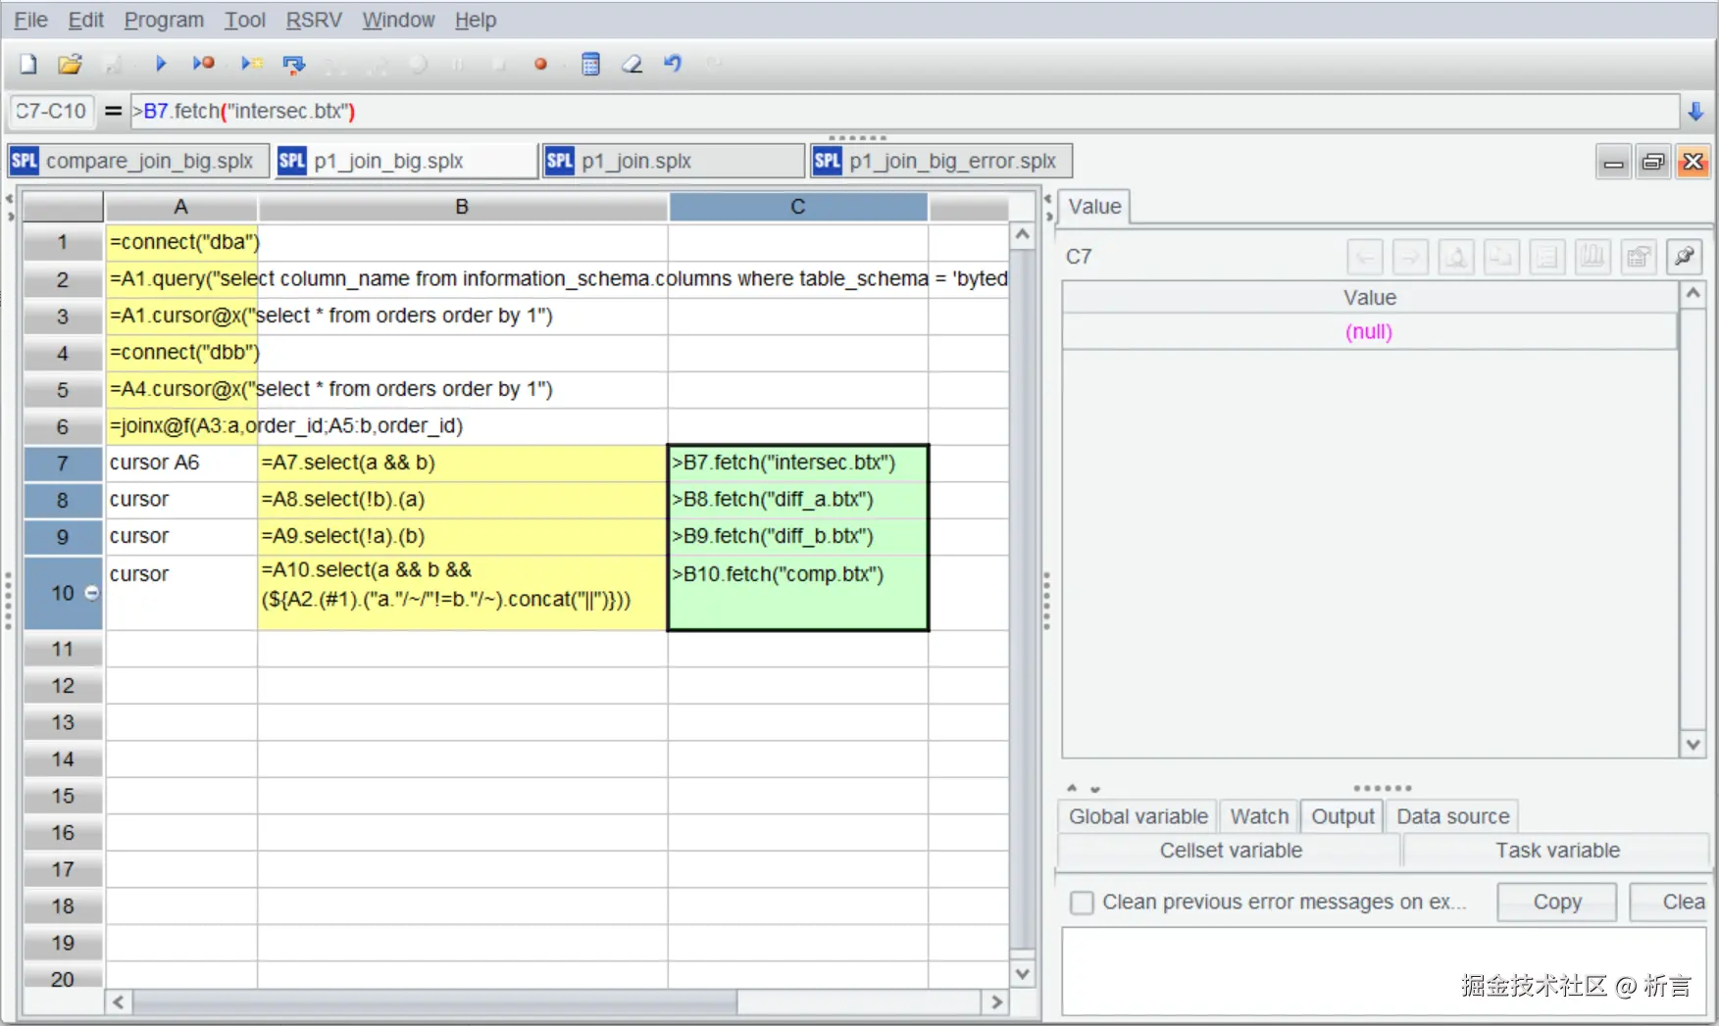
Task: Click the back arrow in the Value panel
Action: [x=1365, y=257]
